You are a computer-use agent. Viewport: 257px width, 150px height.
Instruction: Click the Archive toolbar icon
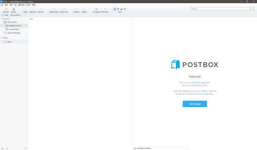(76, 9)
